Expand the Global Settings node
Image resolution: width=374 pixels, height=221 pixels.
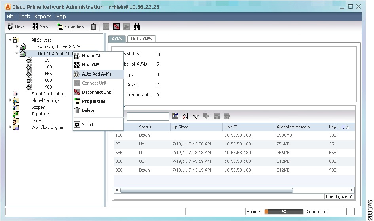(11, 100)
